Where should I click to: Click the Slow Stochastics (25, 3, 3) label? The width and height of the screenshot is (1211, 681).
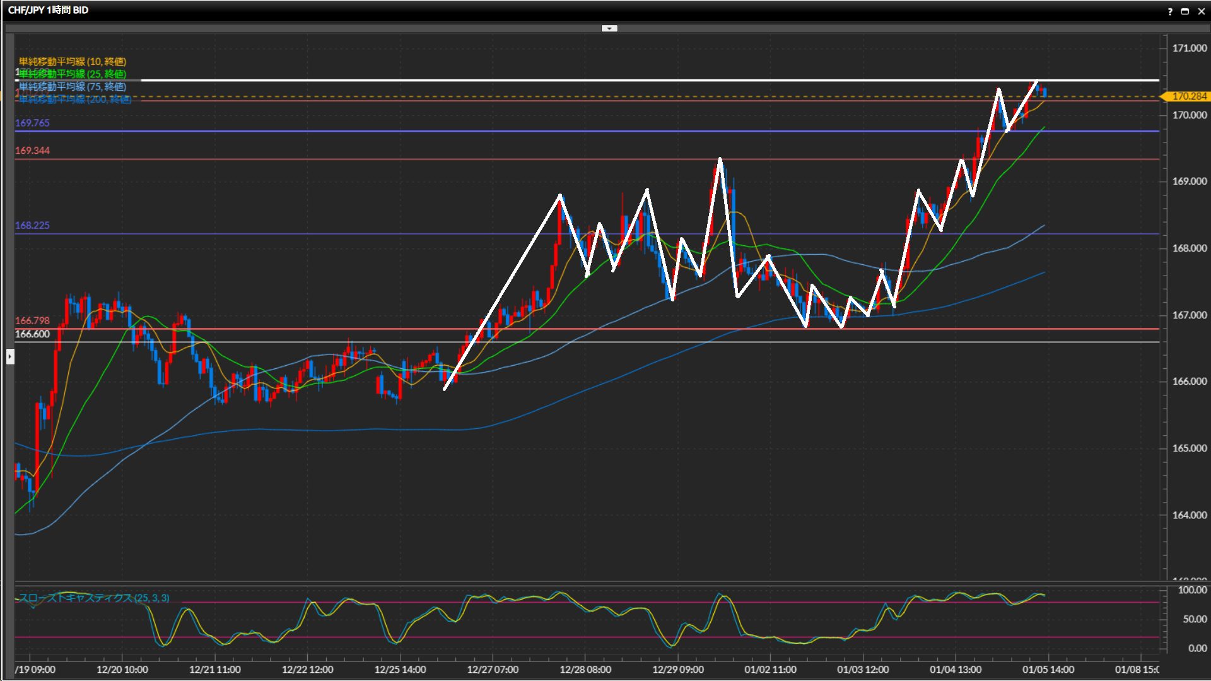93,598
